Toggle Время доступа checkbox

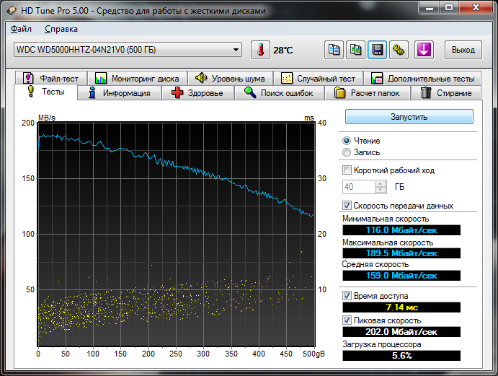(x=347, y=295)
